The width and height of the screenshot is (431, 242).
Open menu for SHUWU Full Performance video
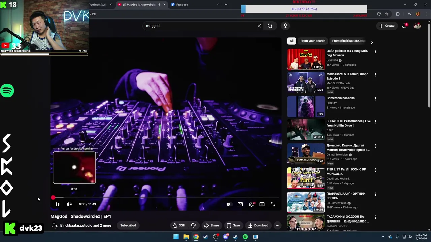coord(375,122)
